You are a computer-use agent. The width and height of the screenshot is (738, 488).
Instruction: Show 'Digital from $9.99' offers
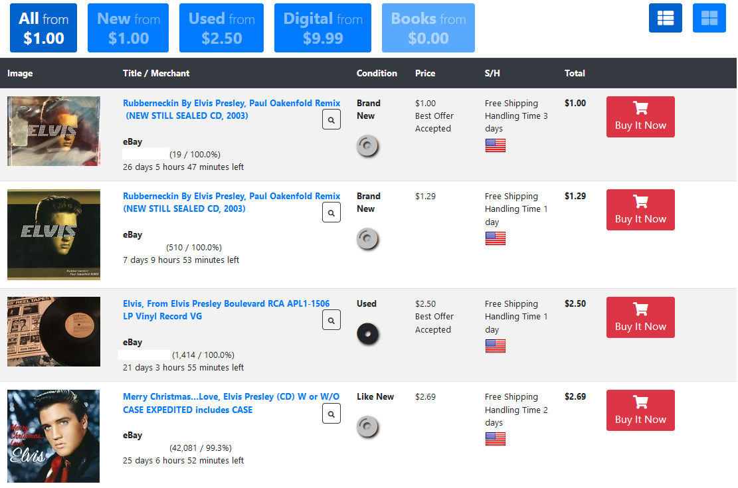[323, 28]
